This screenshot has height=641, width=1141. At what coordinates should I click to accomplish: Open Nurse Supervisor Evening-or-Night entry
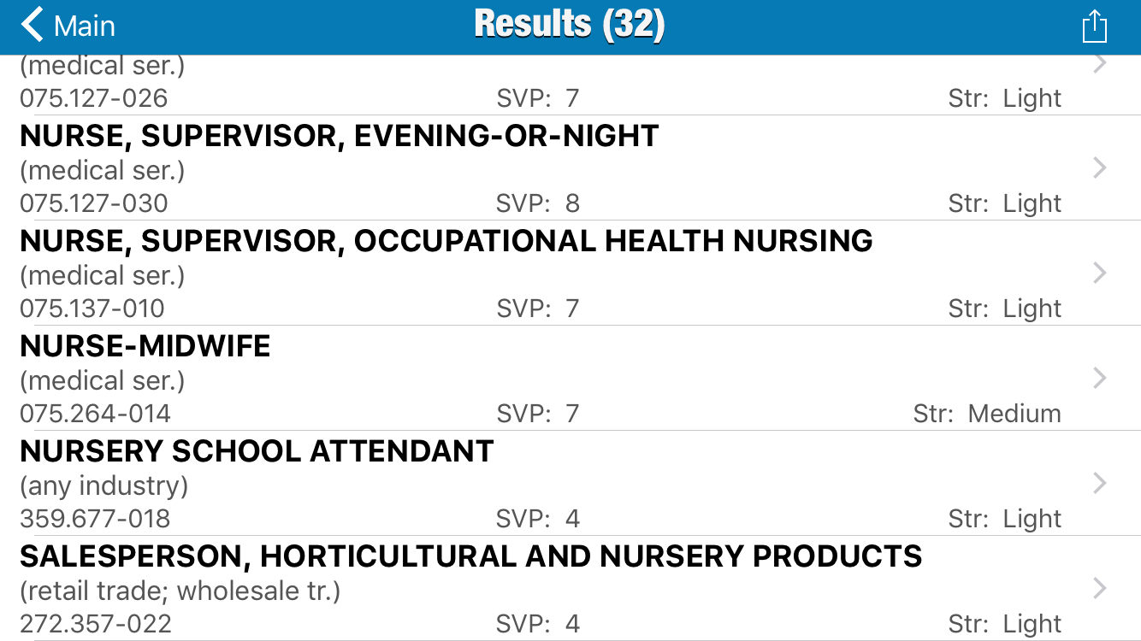pos(340,137)
